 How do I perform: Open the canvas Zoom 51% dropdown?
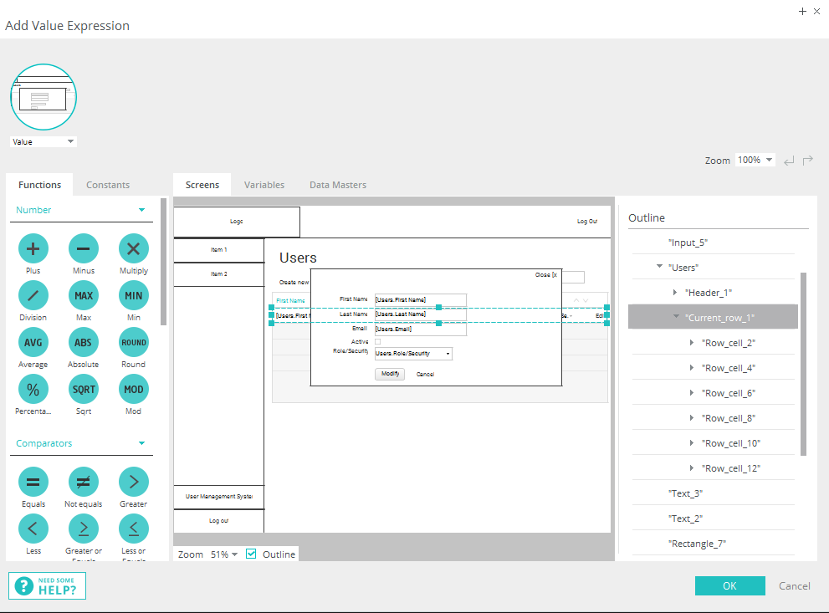point(223,554)
